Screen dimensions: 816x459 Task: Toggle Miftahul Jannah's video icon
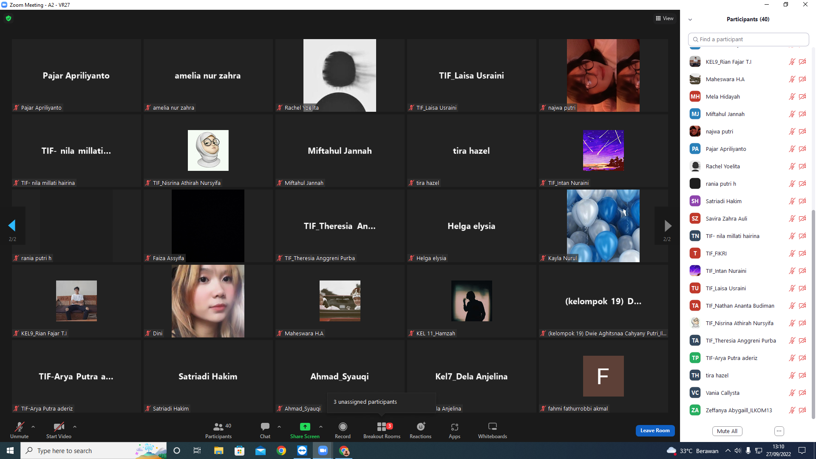coord(802,114)
